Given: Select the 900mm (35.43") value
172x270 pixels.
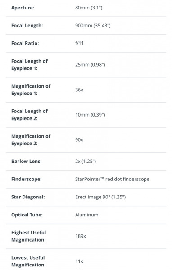Looking at the screenshot, I should pyautogui.click(x=93, y=26).
